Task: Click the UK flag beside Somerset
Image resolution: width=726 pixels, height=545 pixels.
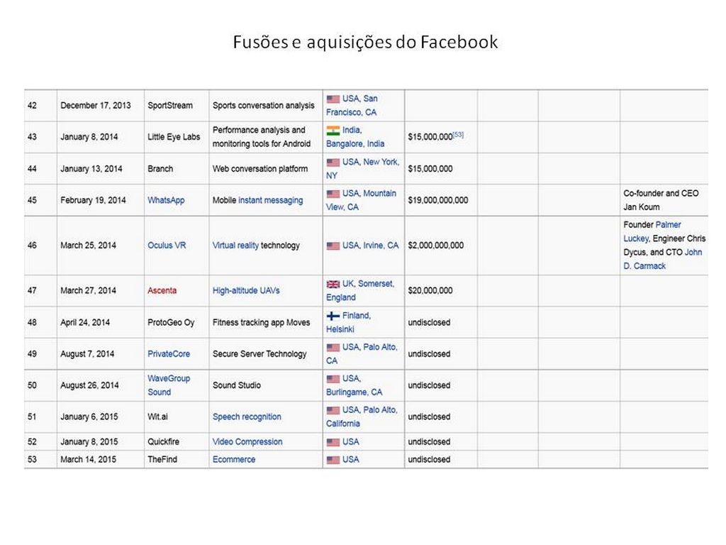Action: pos(333,284)
